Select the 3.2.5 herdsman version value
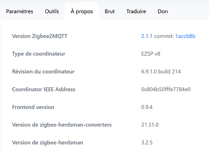The width and height of the screenshot is (209, 153). point(147,143)
